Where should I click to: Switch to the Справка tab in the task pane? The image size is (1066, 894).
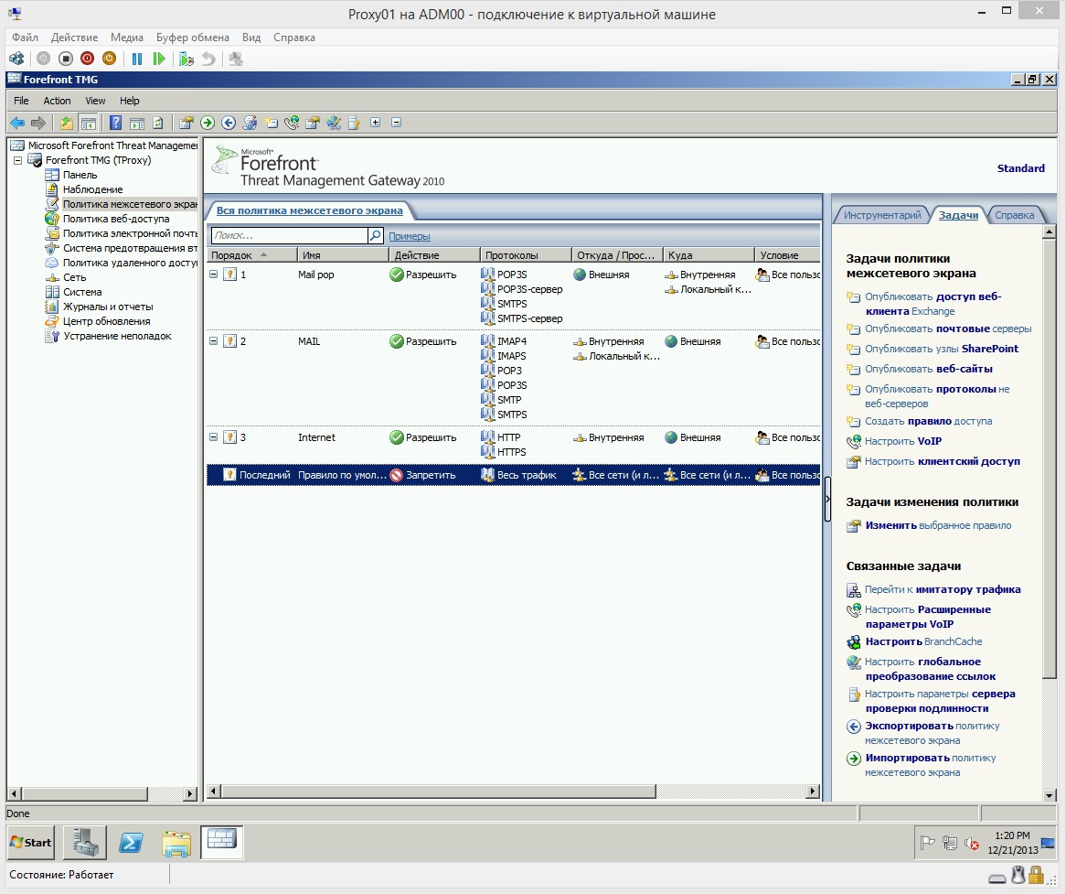coord(1014,215)
